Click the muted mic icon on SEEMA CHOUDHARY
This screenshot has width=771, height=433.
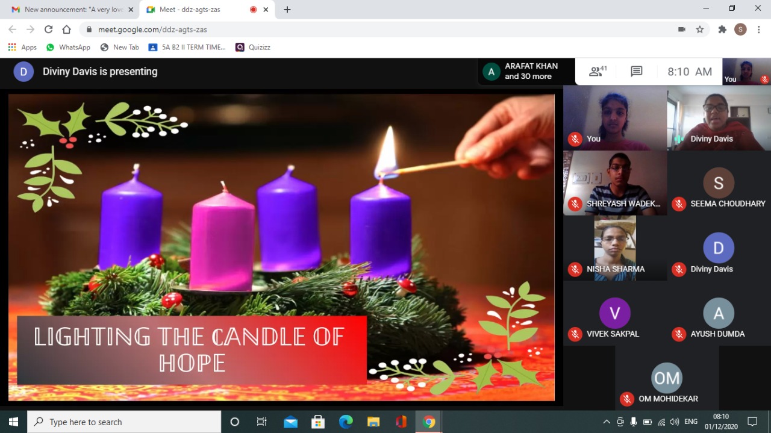point(679,204)
